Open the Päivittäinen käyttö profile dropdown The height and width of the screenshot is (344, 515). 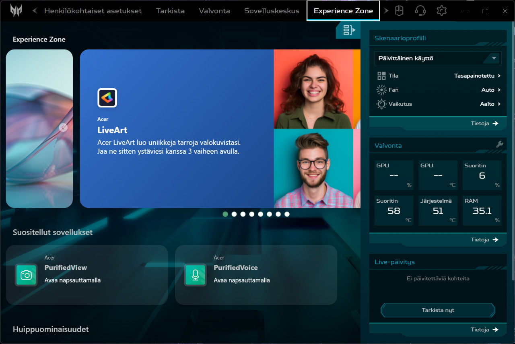[438, 58]
